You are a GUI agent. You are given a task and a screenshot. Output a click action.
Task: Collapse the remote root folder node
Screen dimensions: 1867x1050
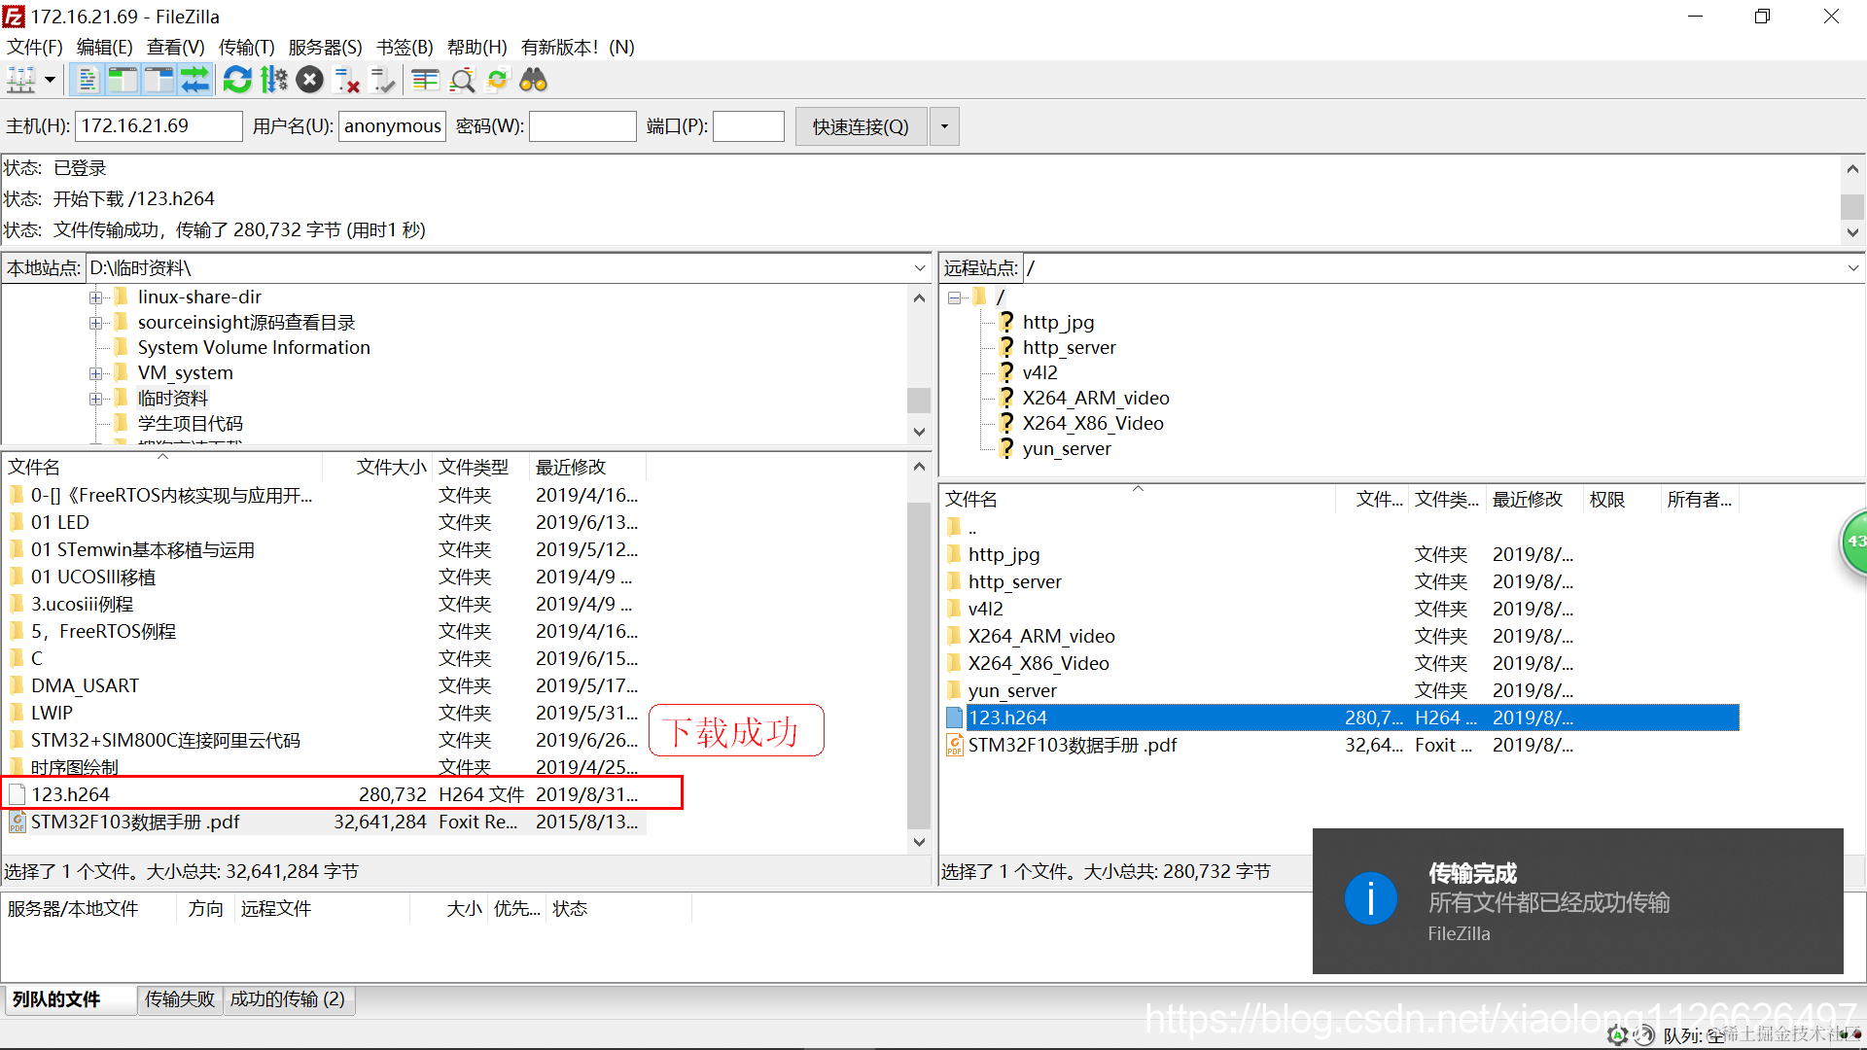(x=955, y=297)
